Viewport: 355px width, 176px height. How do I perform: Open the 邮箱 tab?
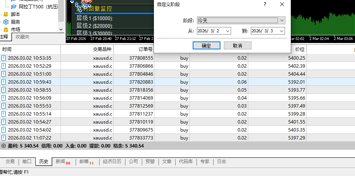86,162
